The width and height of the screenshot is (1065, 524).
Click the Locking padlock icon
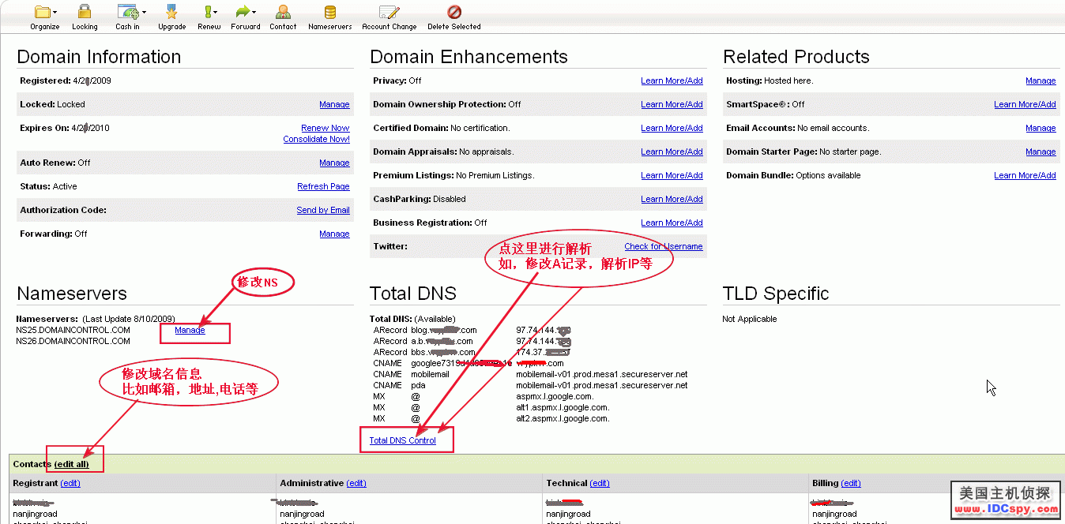85,12
